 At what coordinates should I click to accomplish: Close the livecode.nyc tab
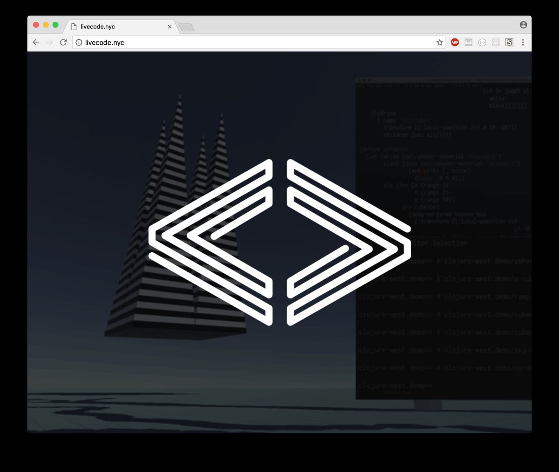coord(170,27)
